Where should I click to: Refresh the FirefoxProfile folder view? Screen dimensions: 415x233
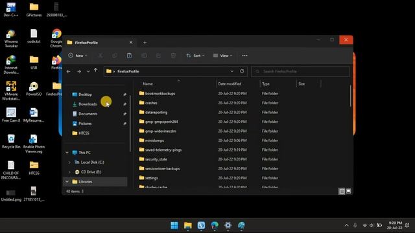coord(242,71)
